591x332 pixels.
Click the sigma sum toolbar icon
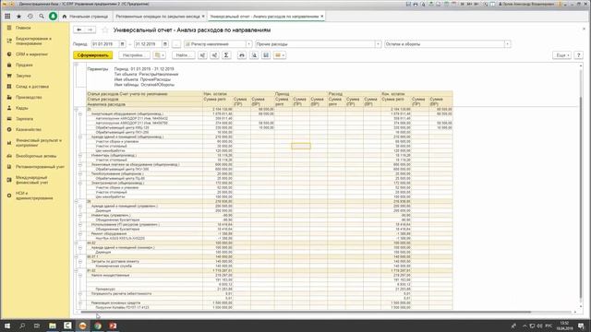point(226,55)
